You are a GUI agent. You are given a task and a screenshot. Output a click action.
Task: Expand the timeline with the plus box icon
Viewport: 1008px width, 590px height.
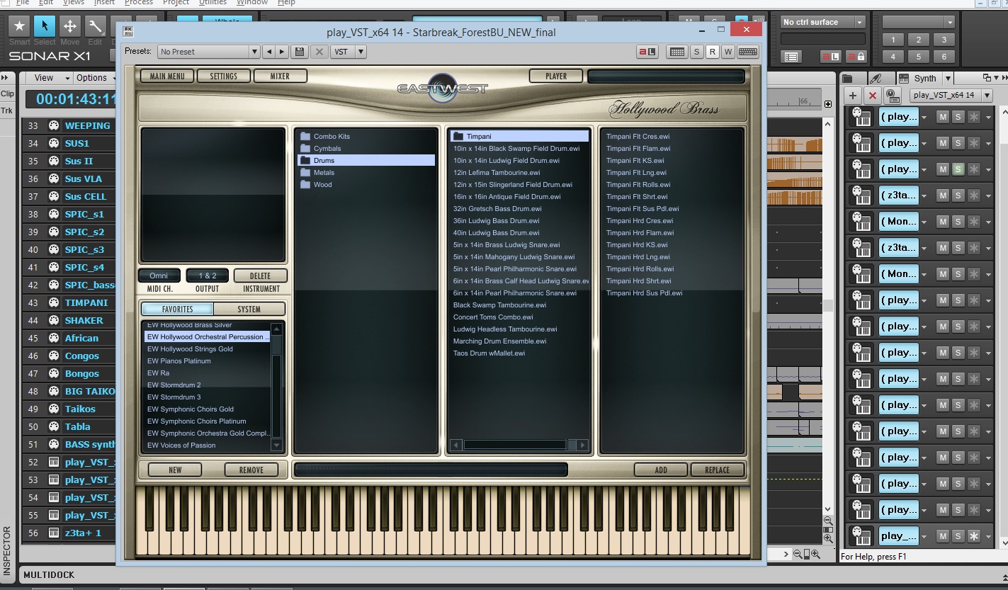[x=828, y=104]
